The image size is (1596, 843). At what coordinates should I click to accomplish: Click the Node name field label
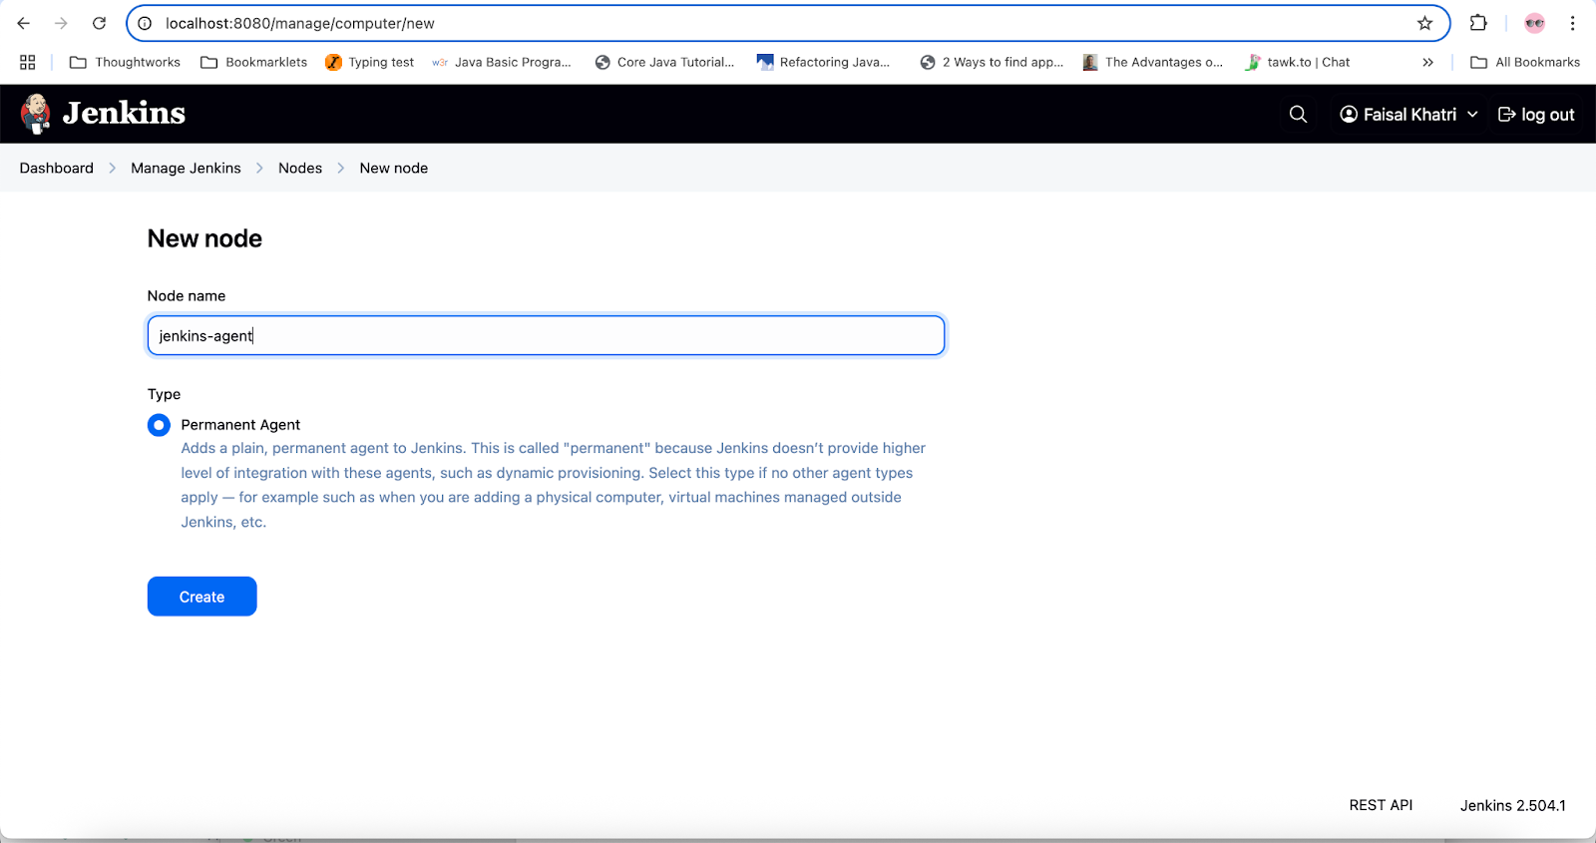(x=187, y=296)
